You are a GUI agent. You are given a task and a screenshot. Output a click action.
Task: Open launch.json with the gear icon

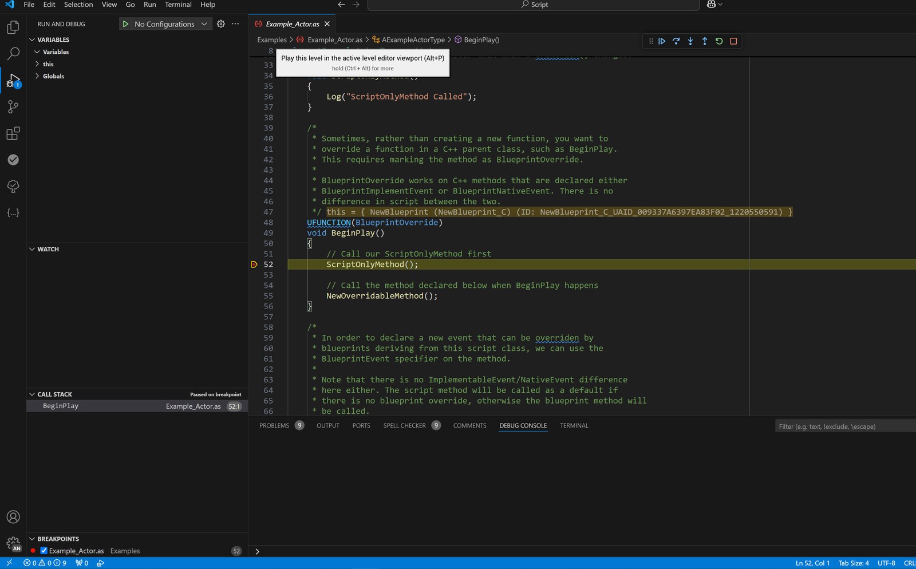(x=221, y=24)
